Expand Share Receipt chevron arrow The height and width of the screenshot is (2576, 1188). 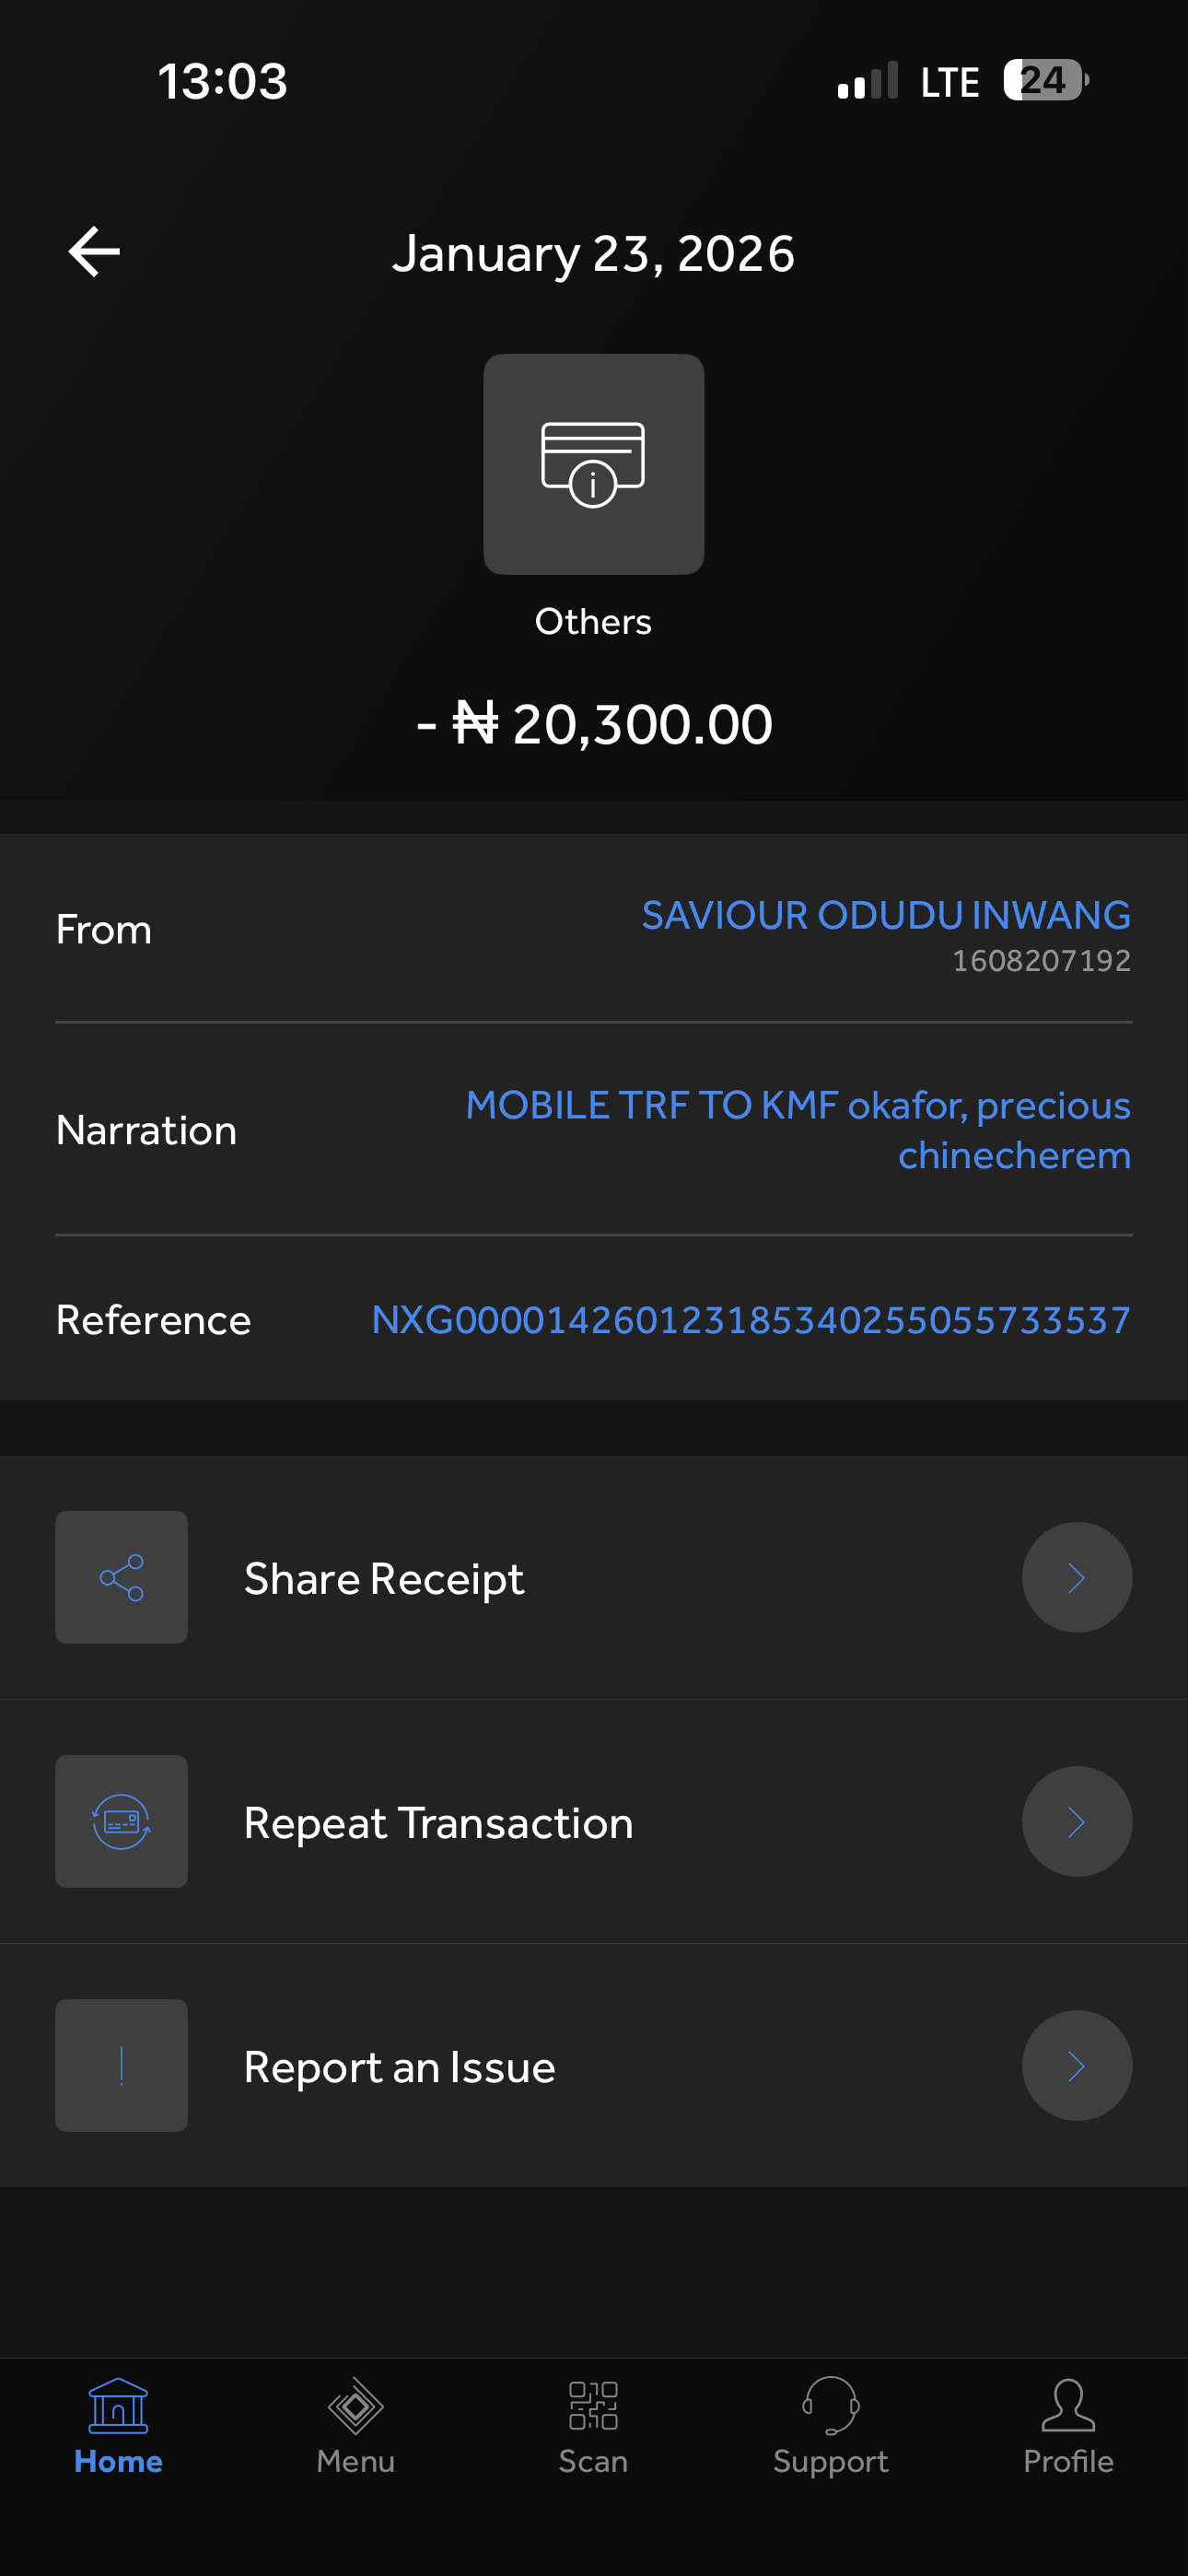(1076, 1577)
